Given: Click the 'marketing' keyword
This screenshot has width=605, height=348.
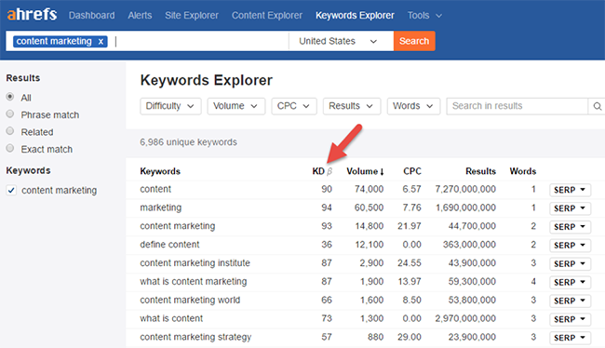Looking at the screenshot, I should tap(160, 207).
